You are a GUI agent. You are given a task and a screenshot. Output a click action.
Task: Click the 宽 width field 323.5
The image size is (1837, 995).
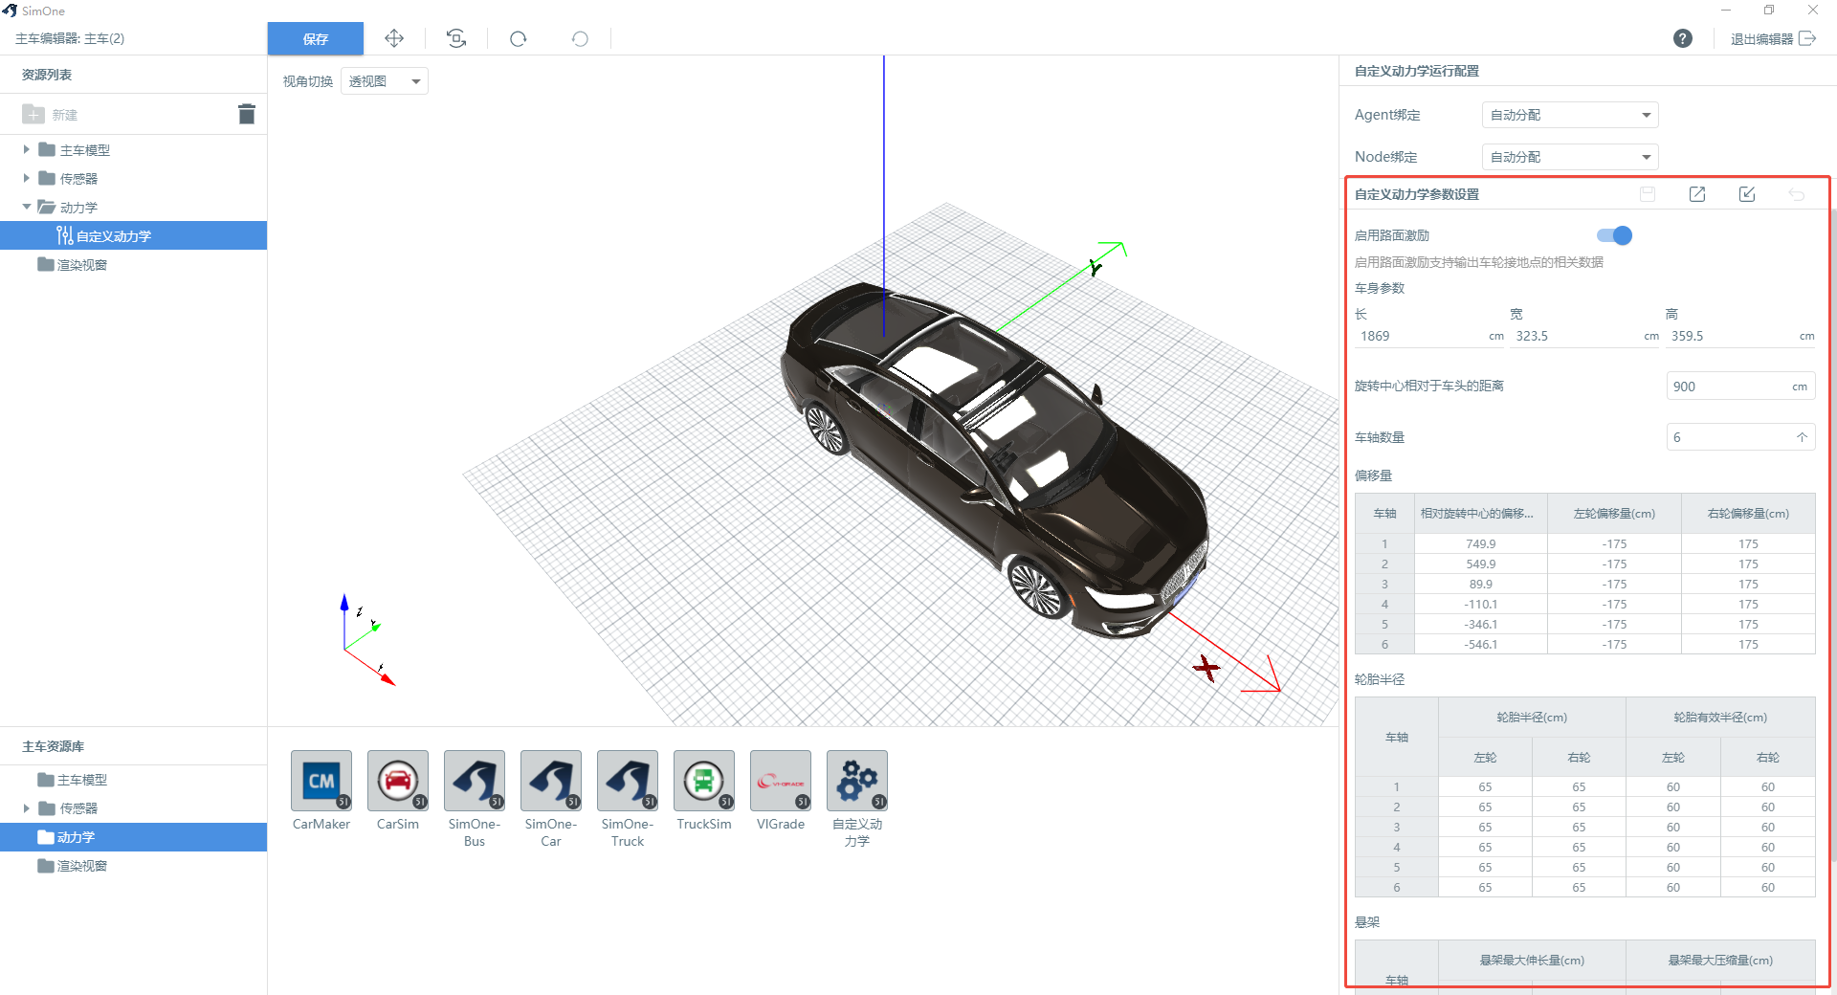pyautogui.click(x=1585, y=336)
